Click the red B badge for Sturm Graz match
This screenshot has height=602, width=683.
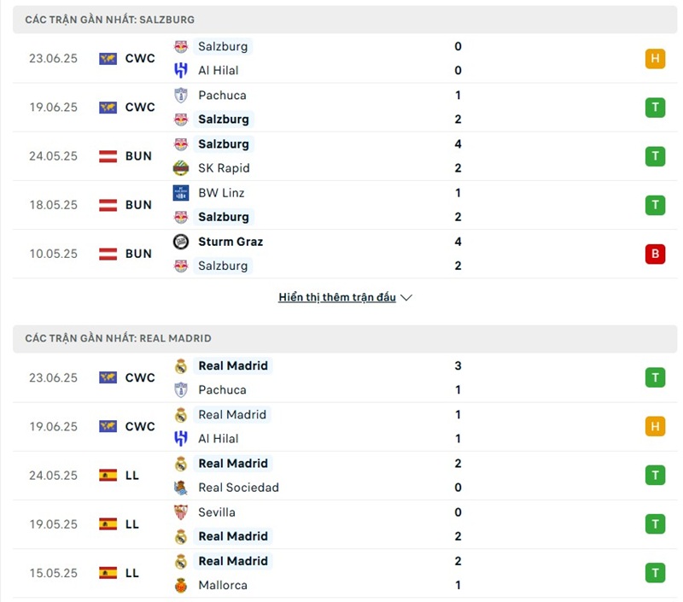tap(655, 254)
